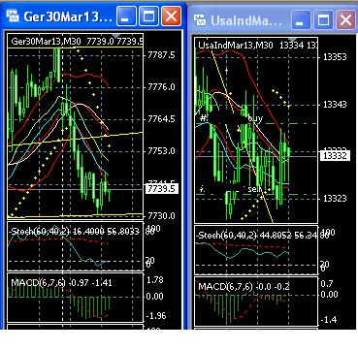This screenshot has width=358, height=350.
Task: Click the buy order label on UsaInd chart
Action: click(x=255, y=118)
